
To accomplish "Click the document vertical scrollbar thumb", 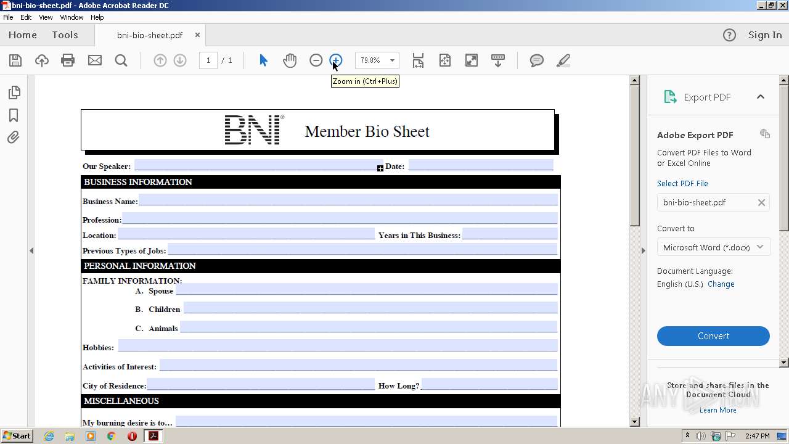I will tap(635, 155).
